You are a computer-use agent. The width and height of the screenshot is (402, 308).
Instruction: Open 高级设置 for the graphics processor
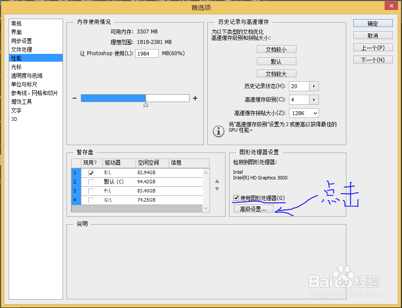click(253, 208)
